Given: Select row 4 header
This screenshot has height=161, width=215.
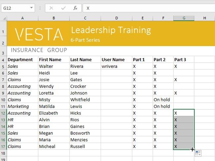Looking at the screenshot, I should (x=3, y=60).
